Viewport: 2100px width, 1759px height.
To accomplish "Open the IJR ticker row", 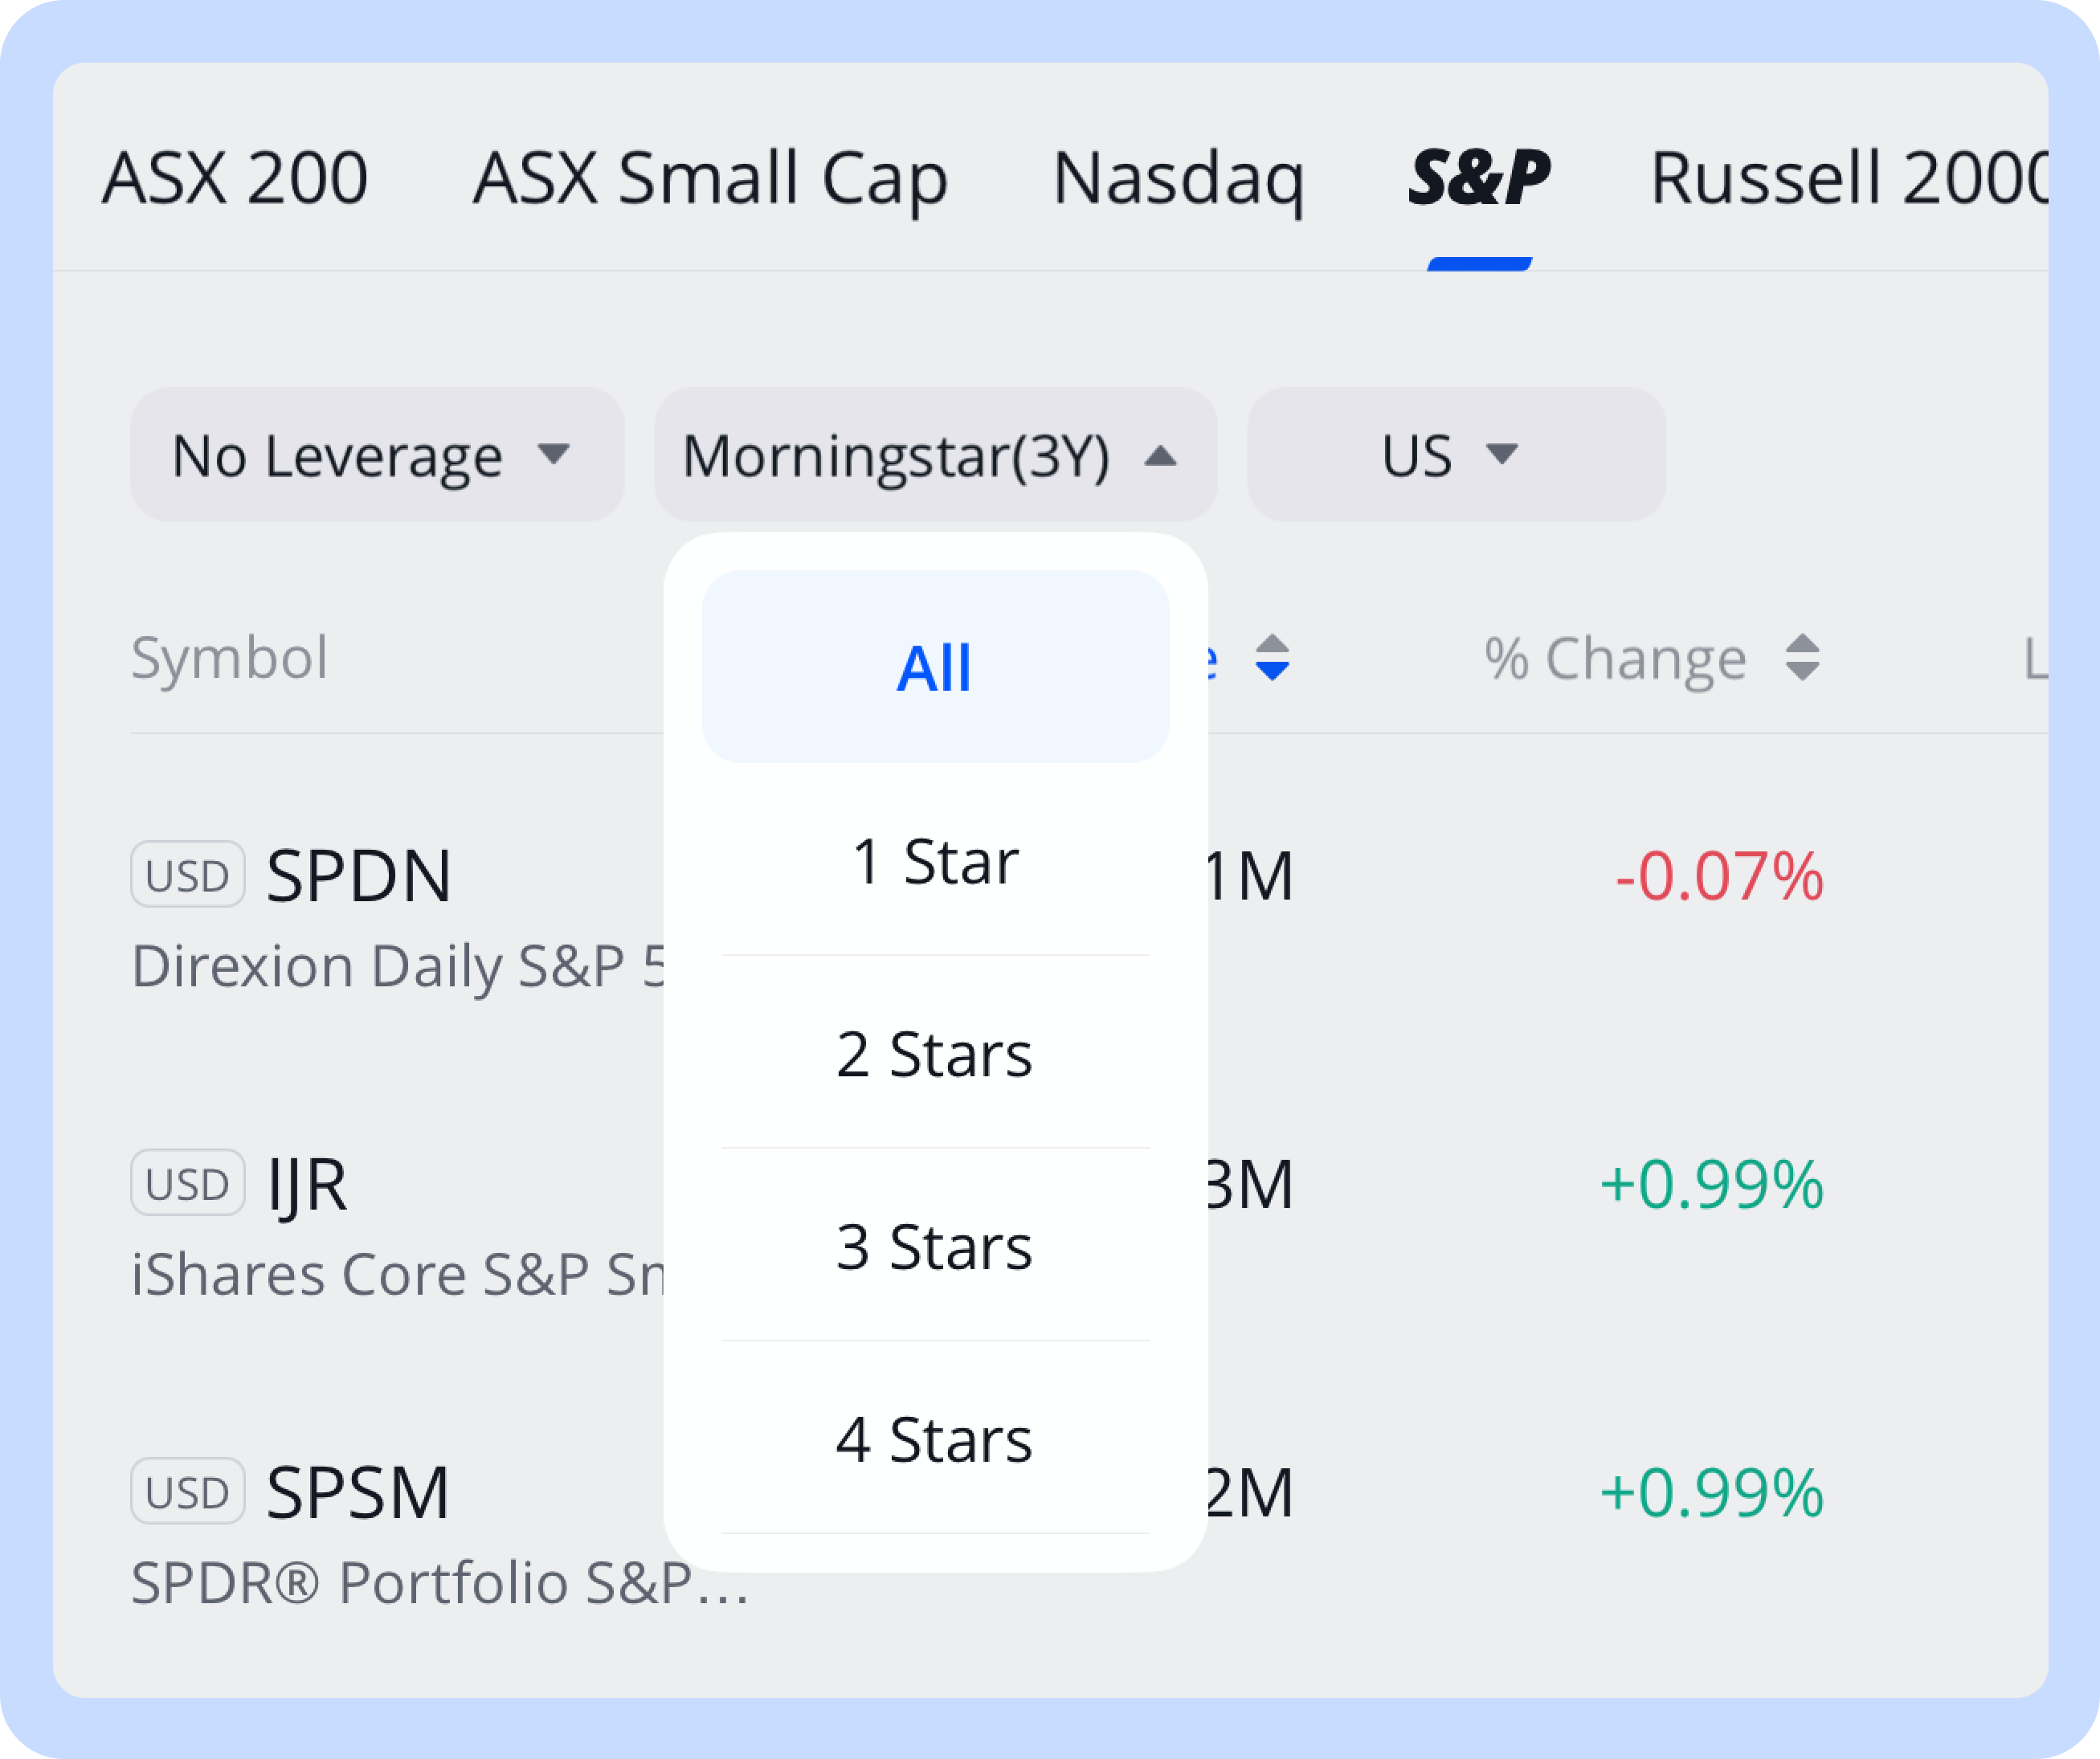I will coord(307,1184).
